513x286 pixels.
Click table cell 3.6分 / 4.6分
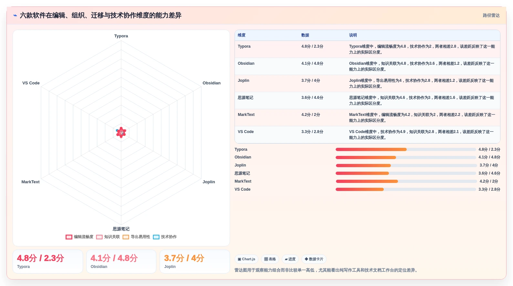pos(312,98)
